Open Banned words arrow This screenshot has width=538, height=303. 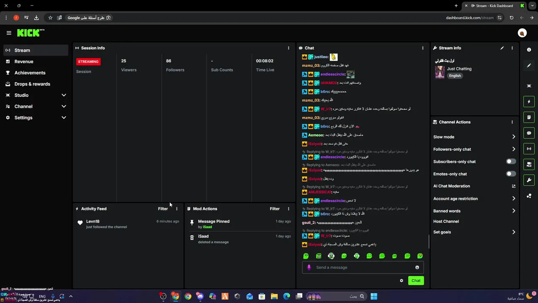pyautogui.click(x=513, y=211)
